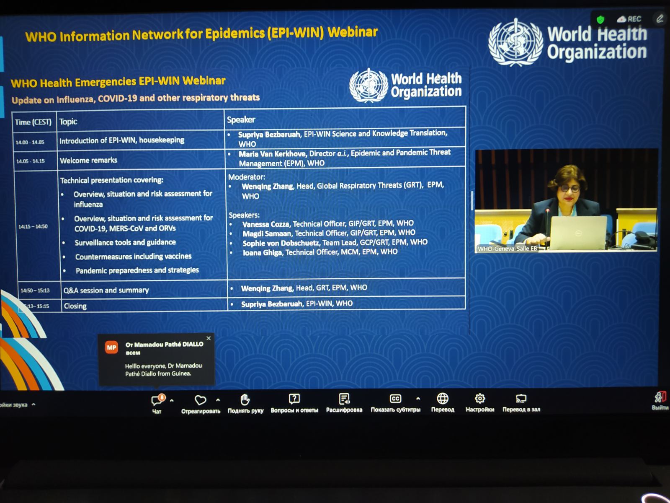This screenshot has height=503, width=670.
Task: Open Q&A (Вопросы и ответы)
Action: pyautogui.click(x=294, y=399)
